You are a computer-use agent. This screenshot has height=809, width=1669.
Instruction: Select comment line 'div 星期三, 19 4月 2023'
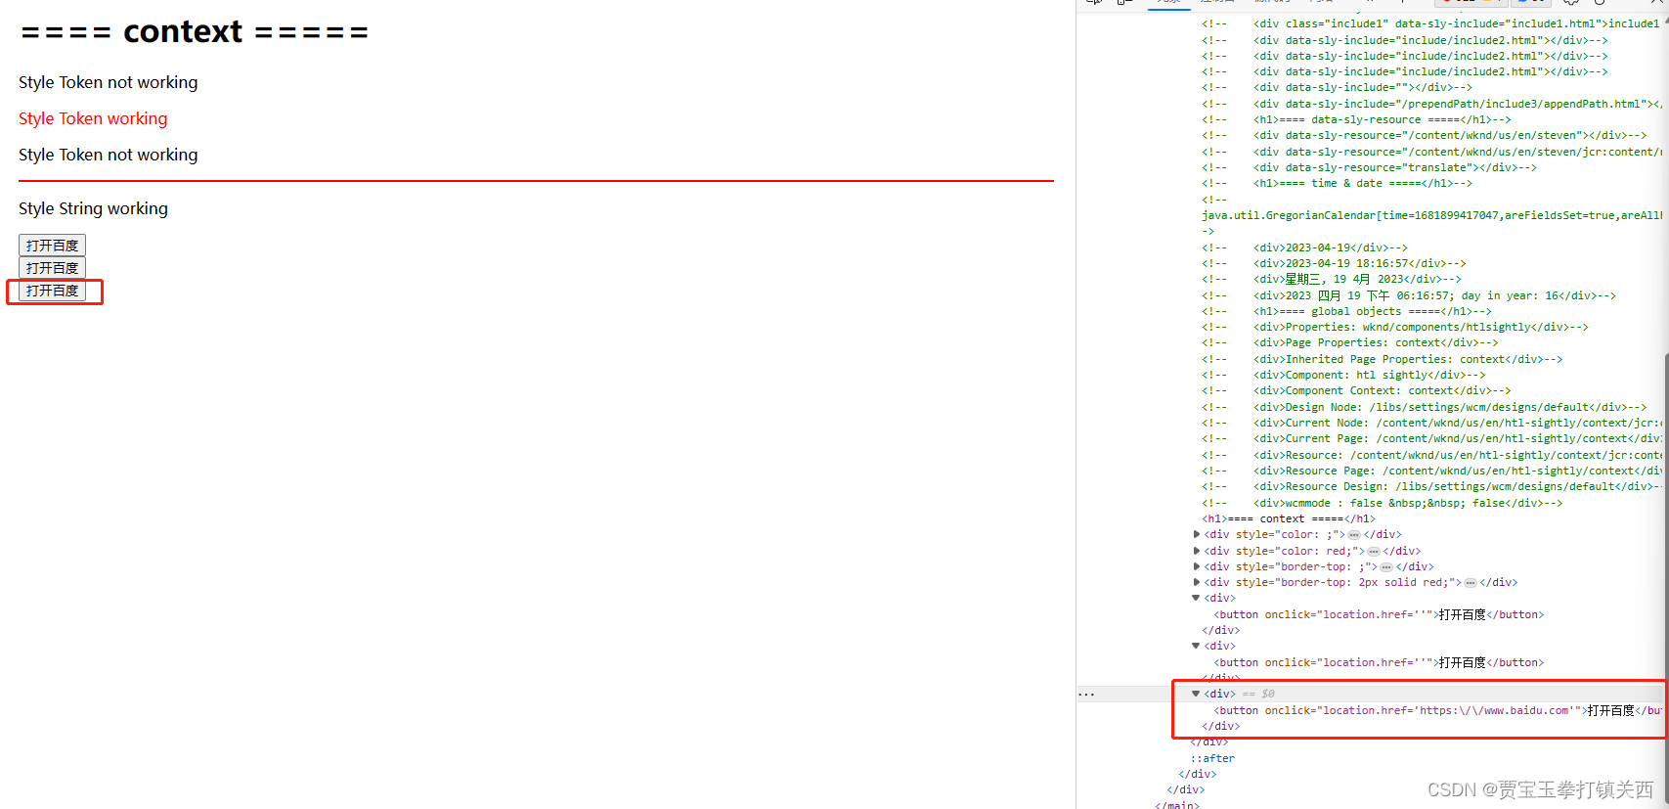click(x=1332, y=279)
